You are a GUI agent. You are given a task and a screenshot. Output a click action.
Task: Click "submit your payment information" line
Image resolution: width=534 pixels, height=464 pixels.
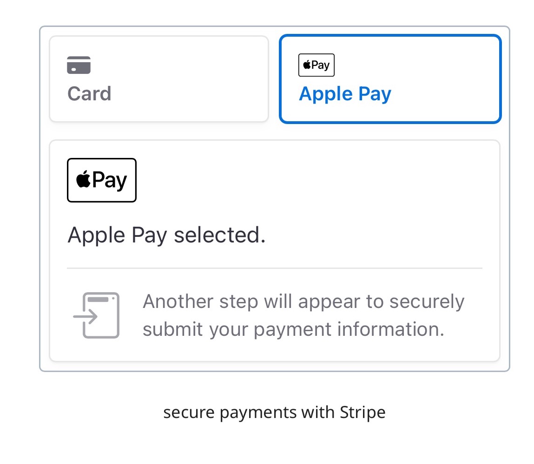pos(294,329)
